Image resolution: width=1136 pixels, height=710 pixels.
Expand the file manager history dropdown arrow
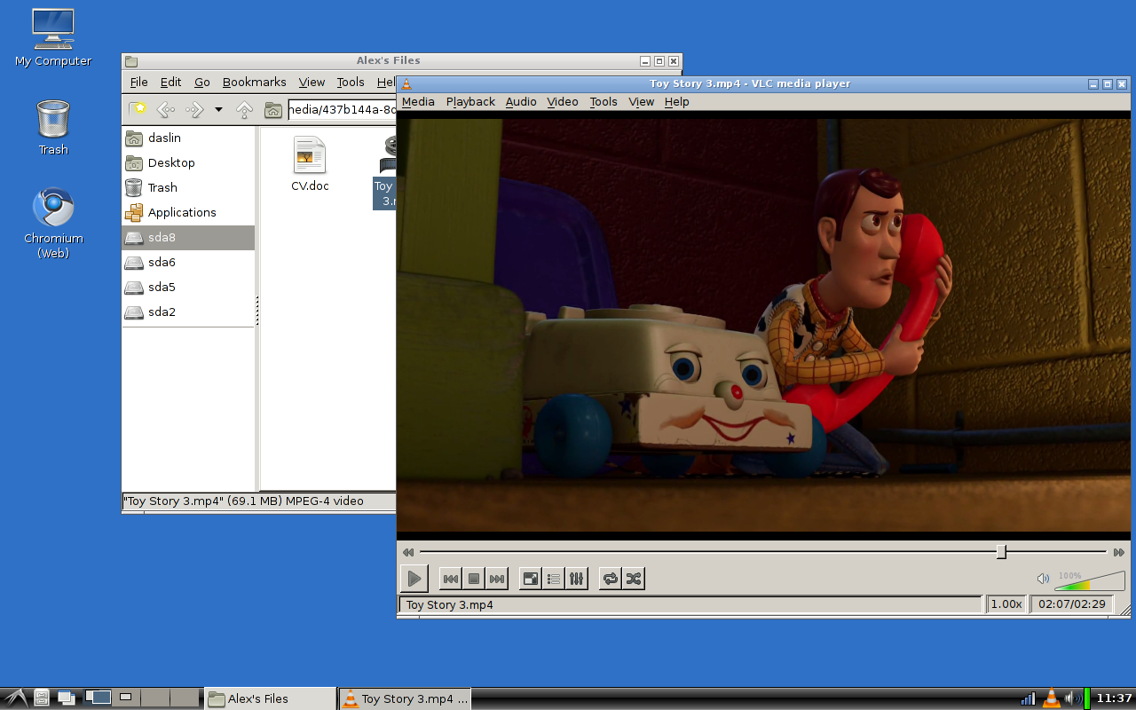218,110
